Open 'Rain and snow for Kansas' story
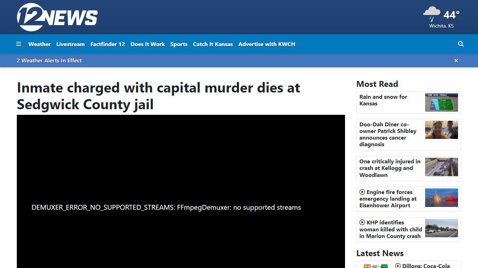This screenshot has height=268, width=478. [383, 100]
